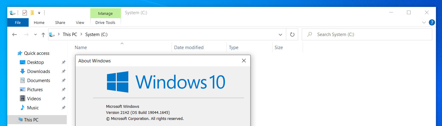Go back with the Back arrow
This screenshot has width=442, height=126.
(14, 35)
